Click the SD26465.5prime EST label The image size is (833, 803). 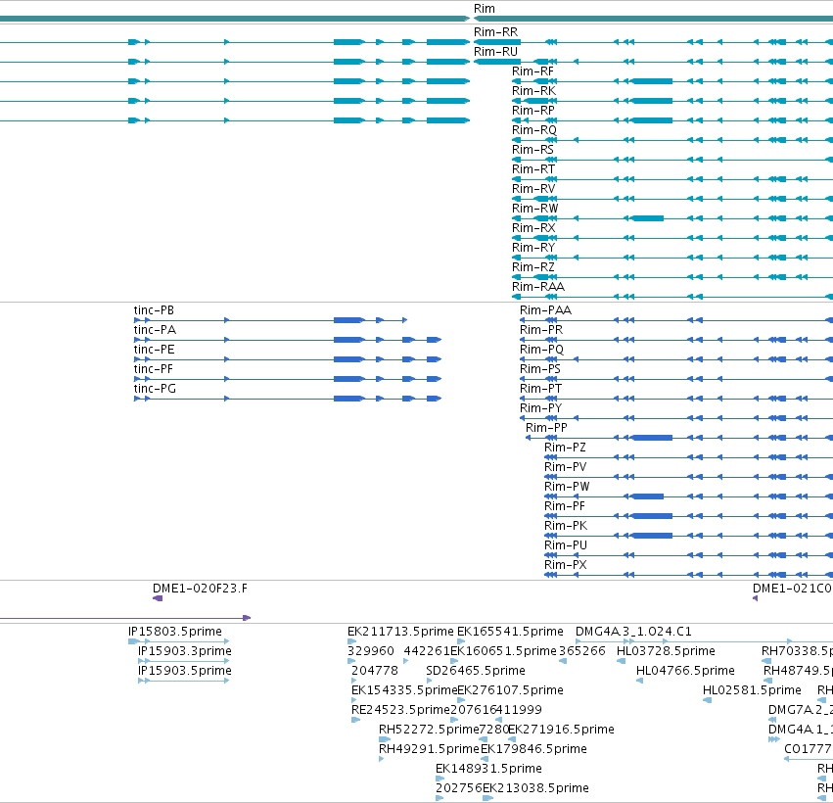pos(476,671)
